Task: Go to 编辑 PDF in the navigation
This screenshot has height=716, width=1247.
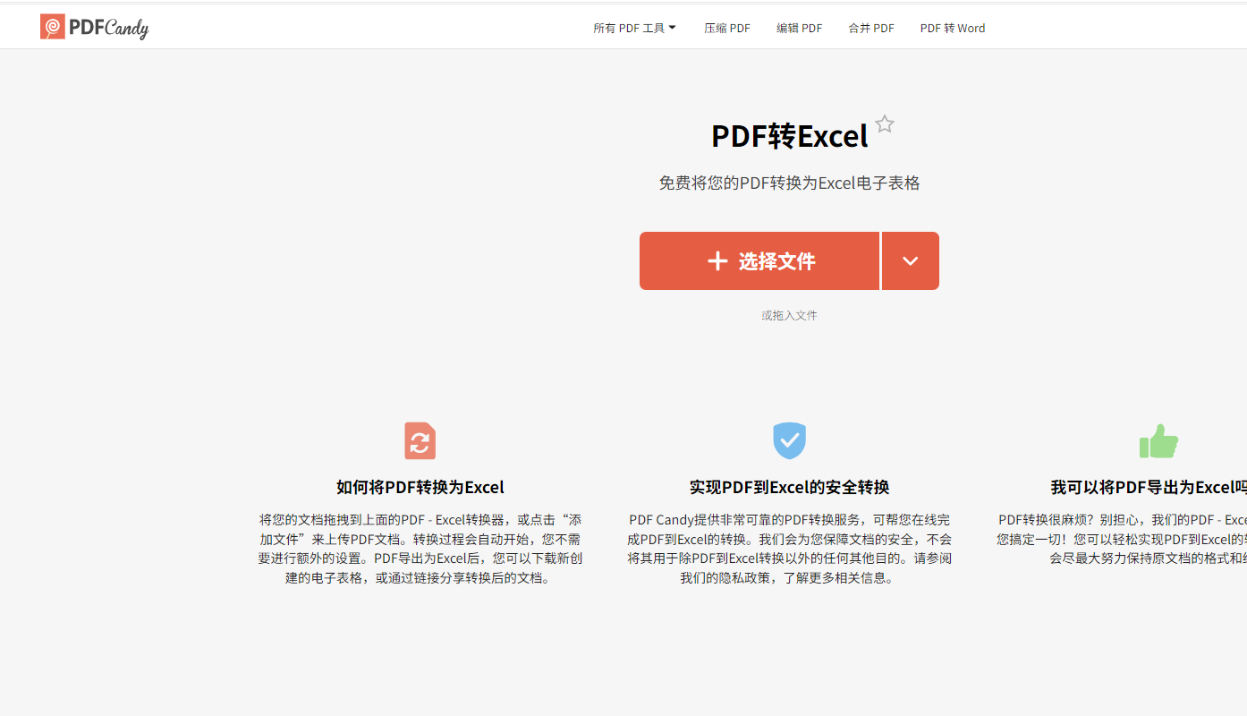Action: click(799, 28)
